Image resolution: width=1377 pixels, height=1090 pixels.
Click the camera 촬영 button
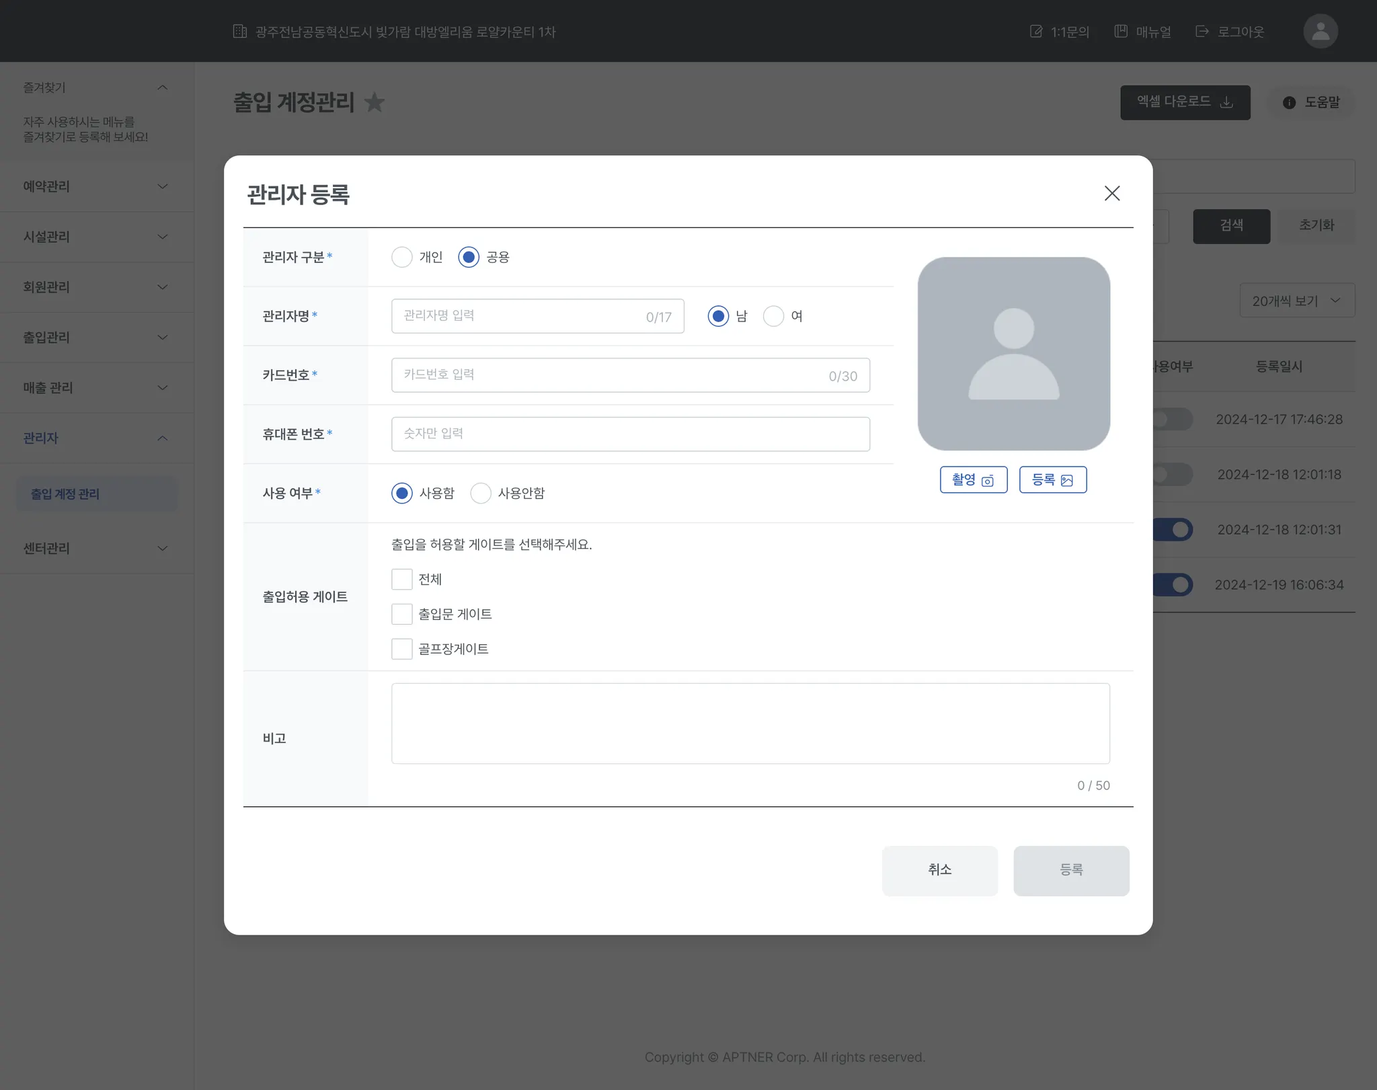click(973, 479)
